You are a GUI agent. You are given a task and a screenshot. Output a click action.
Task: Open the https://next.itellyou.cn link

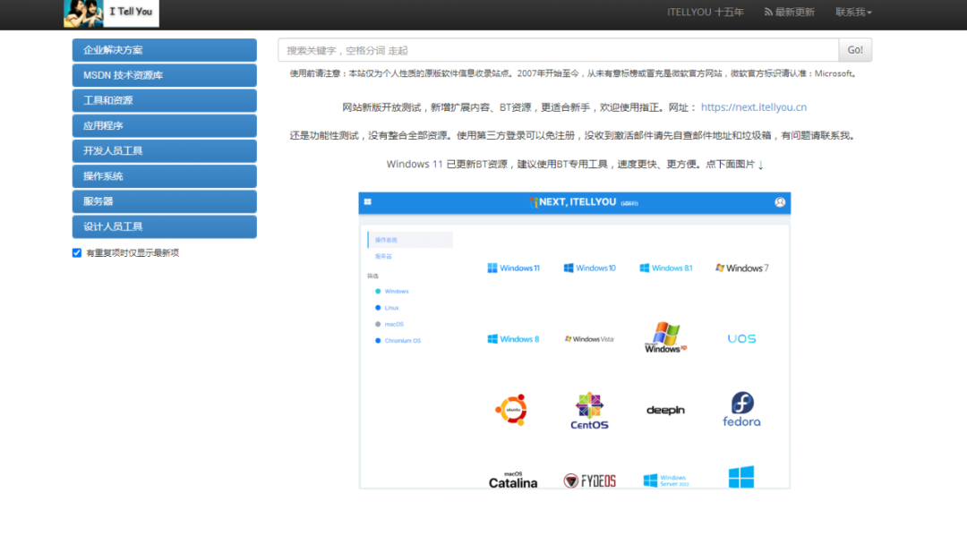(754, 107)
